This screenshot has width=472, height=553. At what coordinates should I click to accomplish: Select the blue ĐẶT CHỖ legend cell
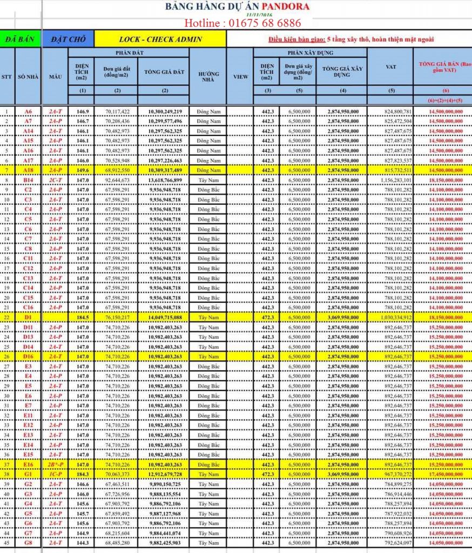[68, 39]
